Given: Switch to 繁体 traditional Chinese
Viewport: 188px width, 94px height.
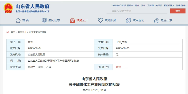Looking at the screenshot, I should (143, 6).
